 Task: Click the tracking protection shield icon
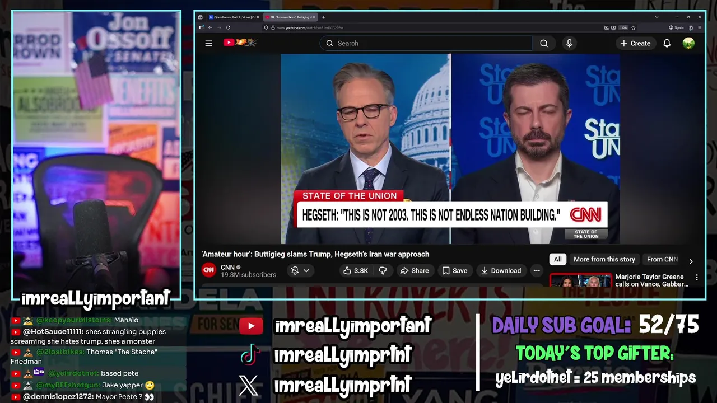click(266, 27)
